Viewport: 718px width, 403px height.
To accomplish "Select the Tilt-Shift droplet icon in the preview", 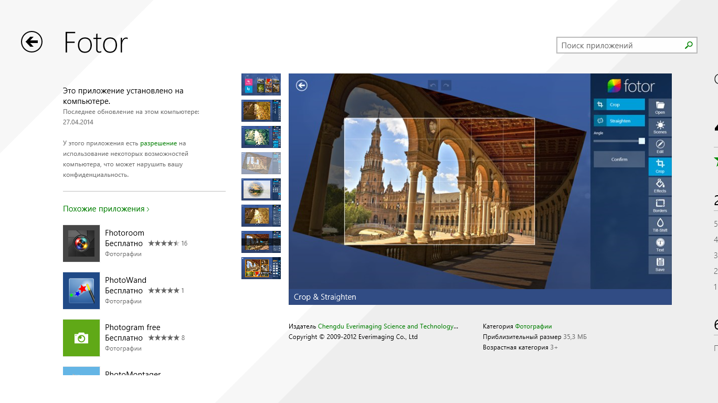I will [660, 225].
